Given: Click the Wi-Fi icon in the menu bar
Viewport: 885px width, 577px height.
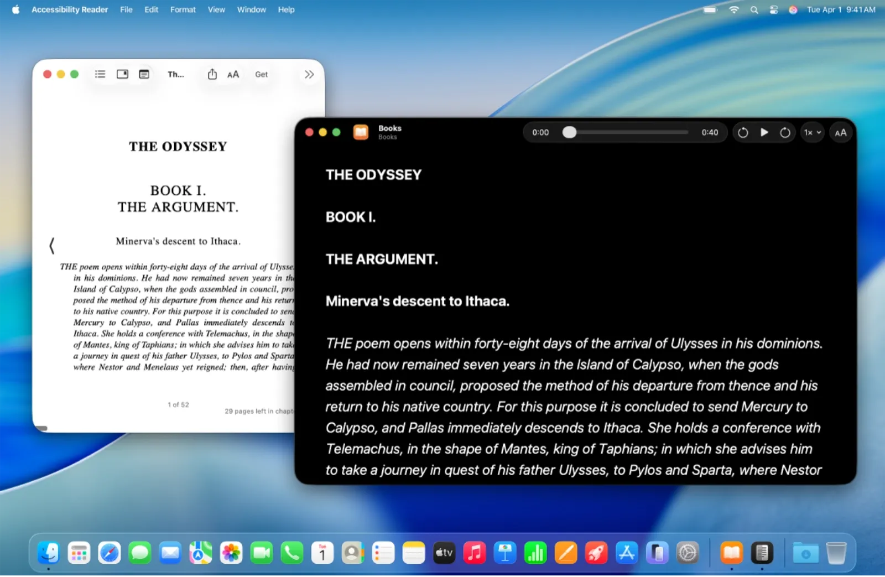Looking at the screenshot, I should (x=733, y=9).
